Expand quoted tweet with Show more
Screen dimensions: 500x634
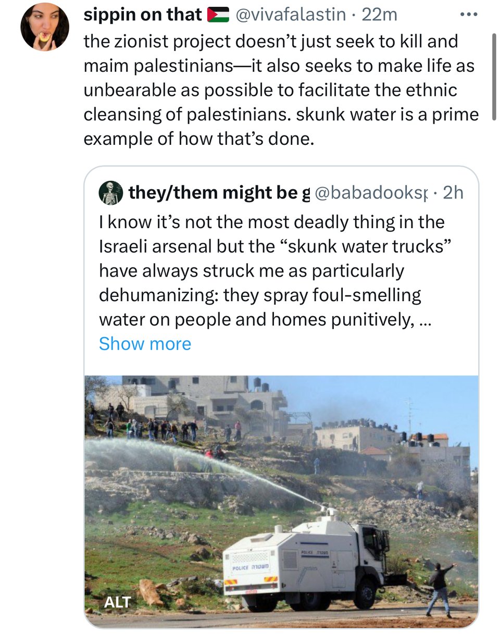(145, 344)
